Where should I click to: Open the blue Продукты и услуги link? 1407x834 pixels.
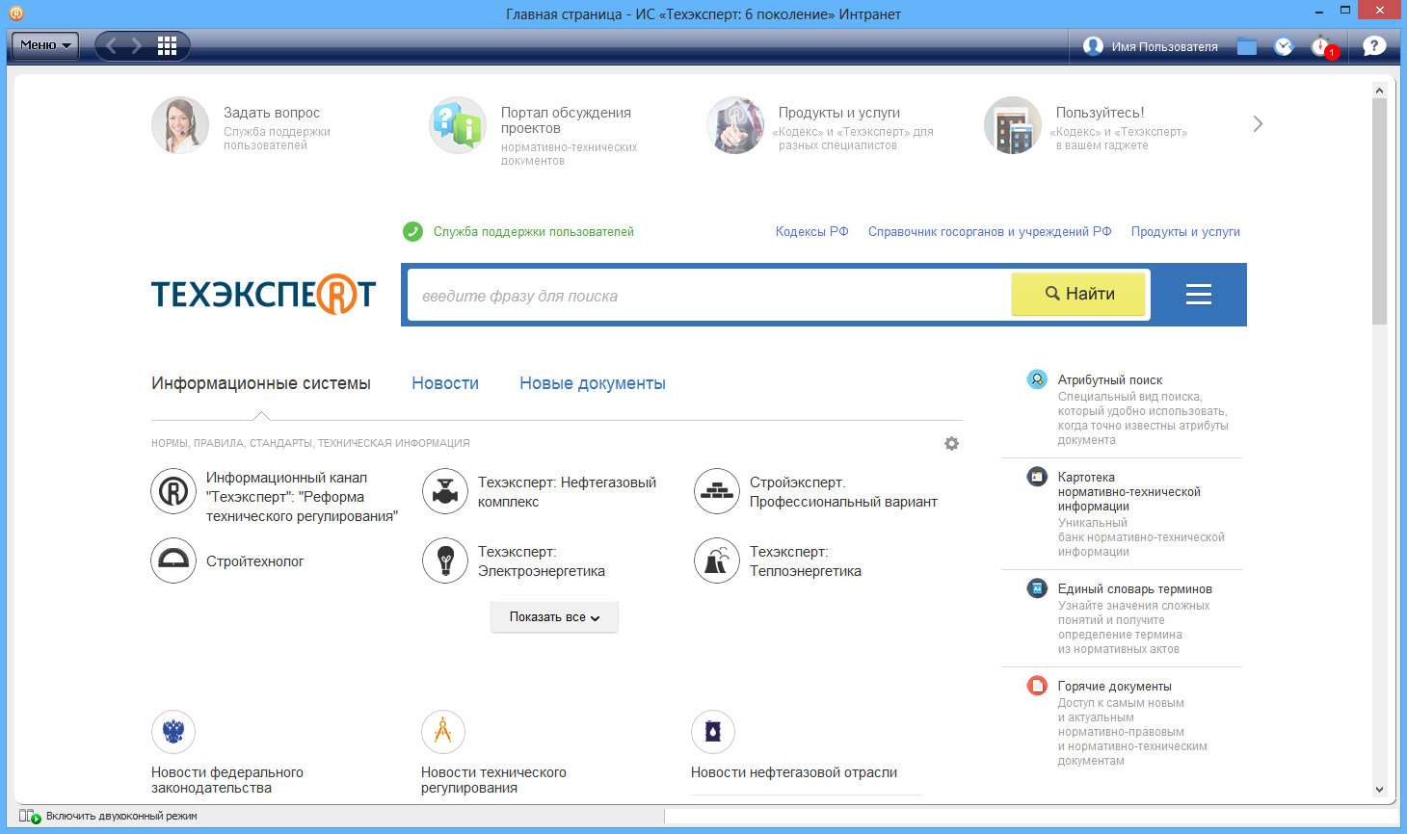click(x=1185, y=231)
